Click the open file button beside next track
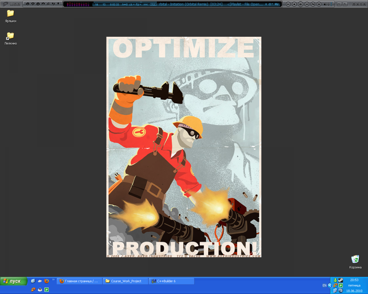Screen dimensions: 368x294 pyautogui.click(x=313, y=4)
